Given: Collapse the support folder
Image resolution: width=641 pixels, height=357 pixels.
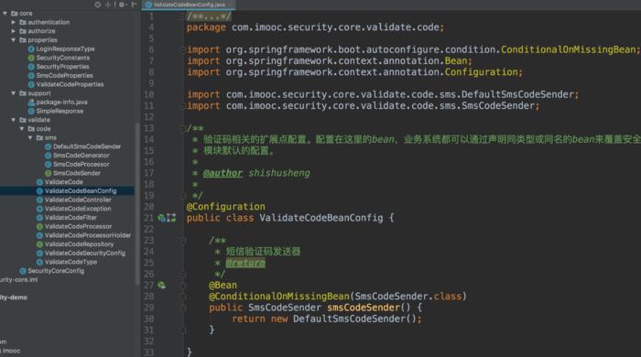Looking at the screenshot, I should point(14,93).
